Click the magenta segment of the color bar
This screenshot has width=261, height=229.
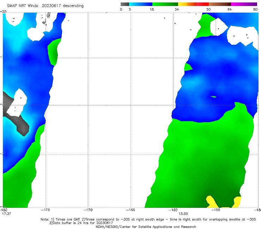click(x=244, y=4)
